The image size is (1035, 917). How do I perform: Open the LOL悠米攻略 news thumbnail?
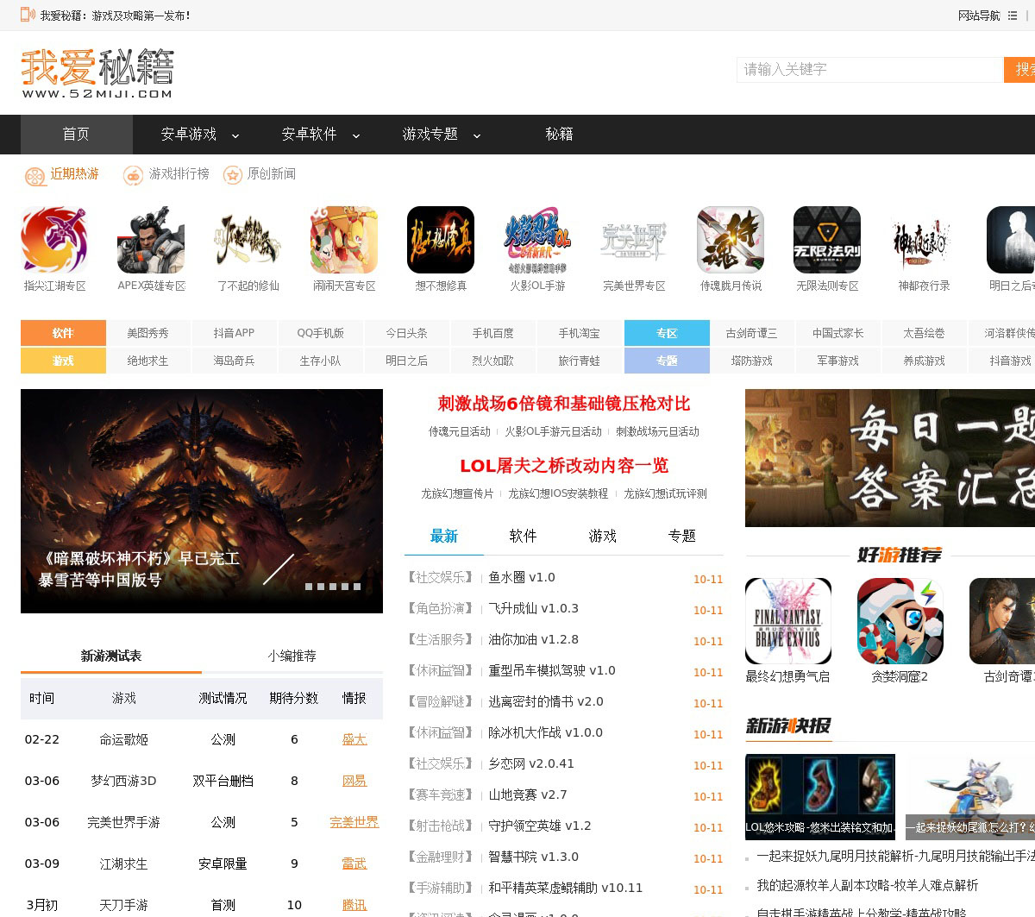click(x=820, y=797)
